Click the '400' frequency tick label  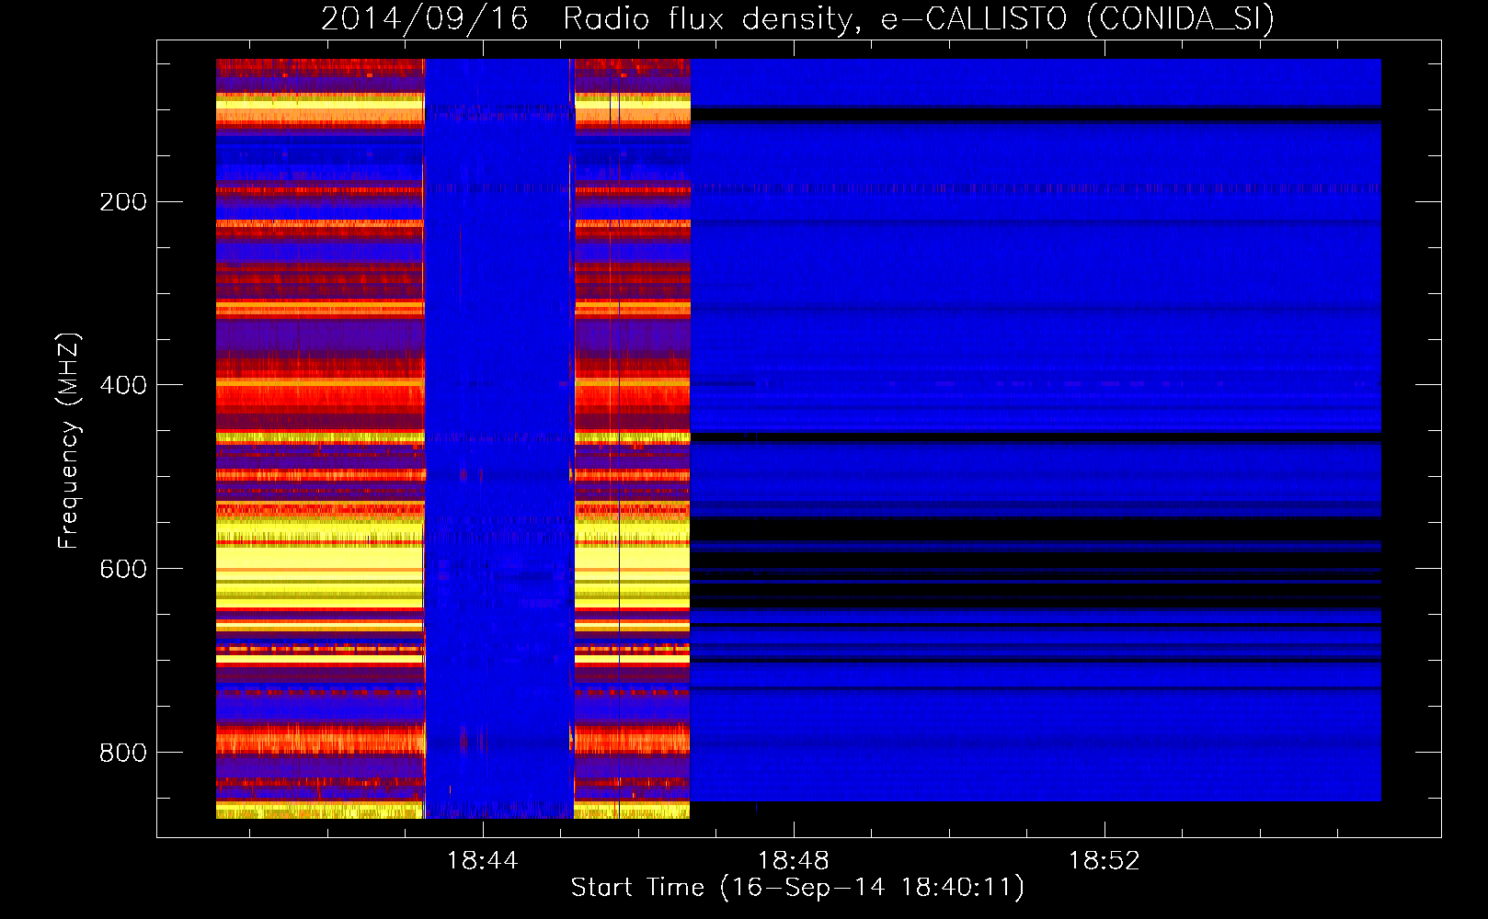click(123, 385)
